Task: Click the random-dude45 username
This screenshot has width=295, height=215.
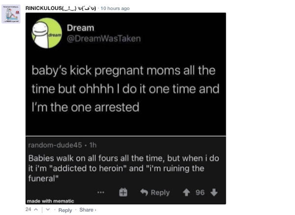Action: pyautogui.click(x=48, y=146)
